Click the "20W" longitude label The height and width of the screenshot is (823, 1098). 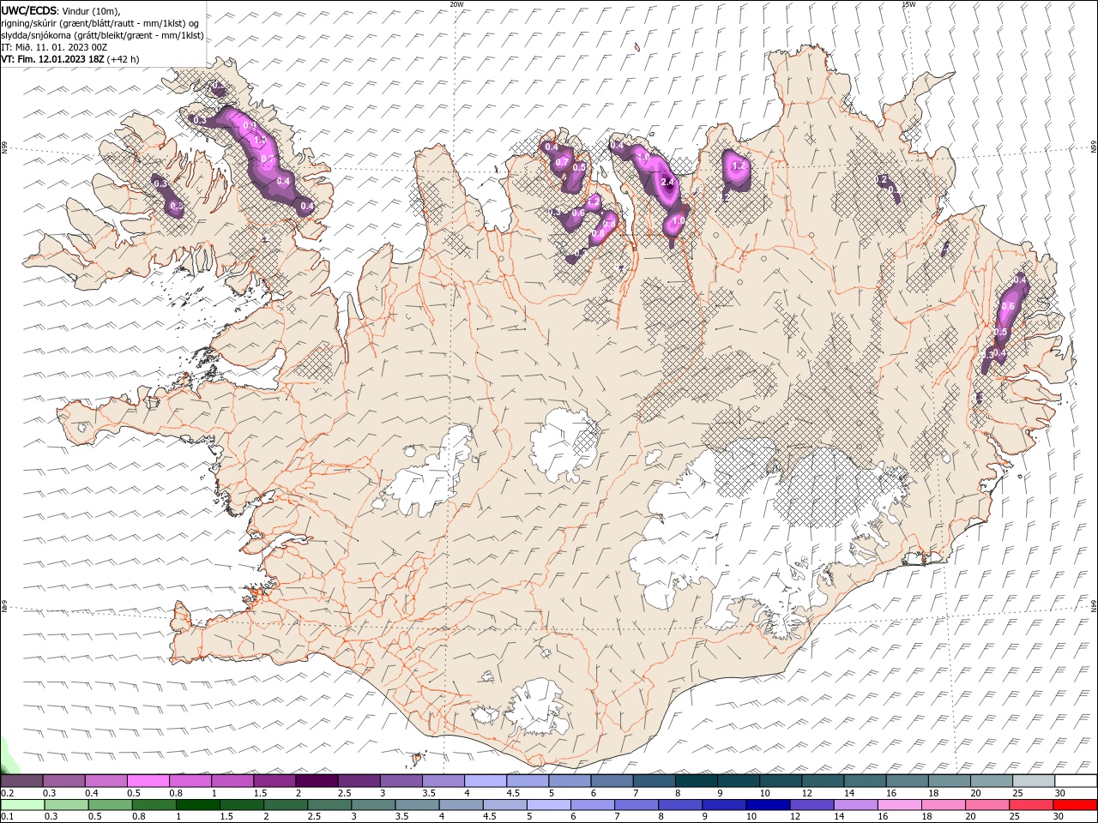pyautogui.click(x=456, y=4)
